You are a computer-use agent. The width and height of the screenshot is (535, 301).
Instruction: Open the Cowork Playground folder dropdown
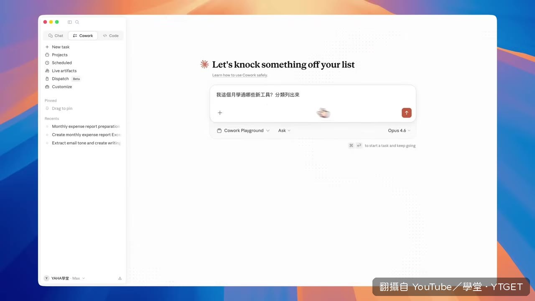point(243,130)
